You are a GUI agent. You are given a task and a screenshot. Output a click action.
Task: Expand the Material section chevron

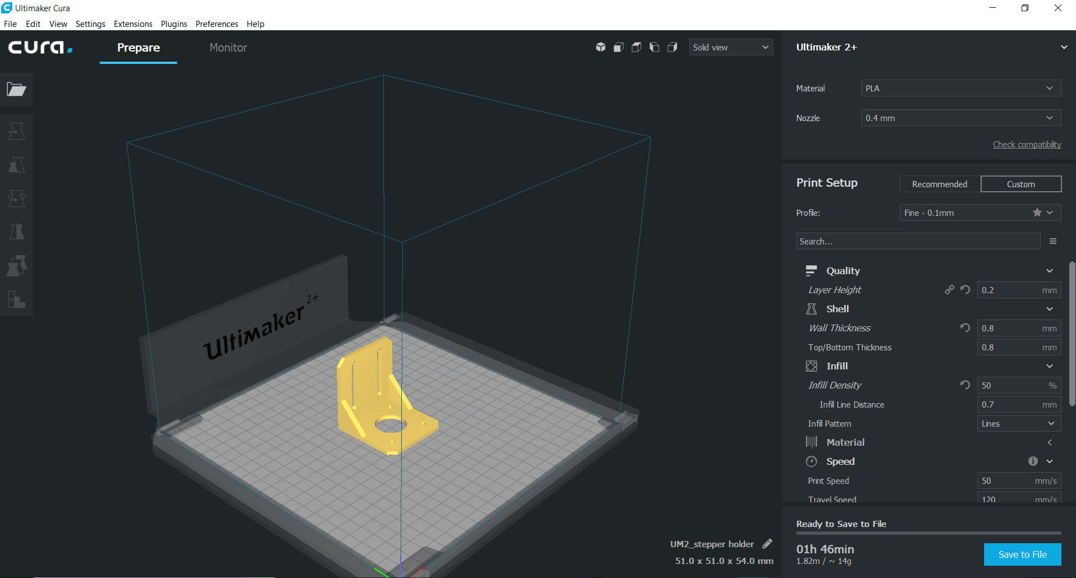[x=1050, y=442]
